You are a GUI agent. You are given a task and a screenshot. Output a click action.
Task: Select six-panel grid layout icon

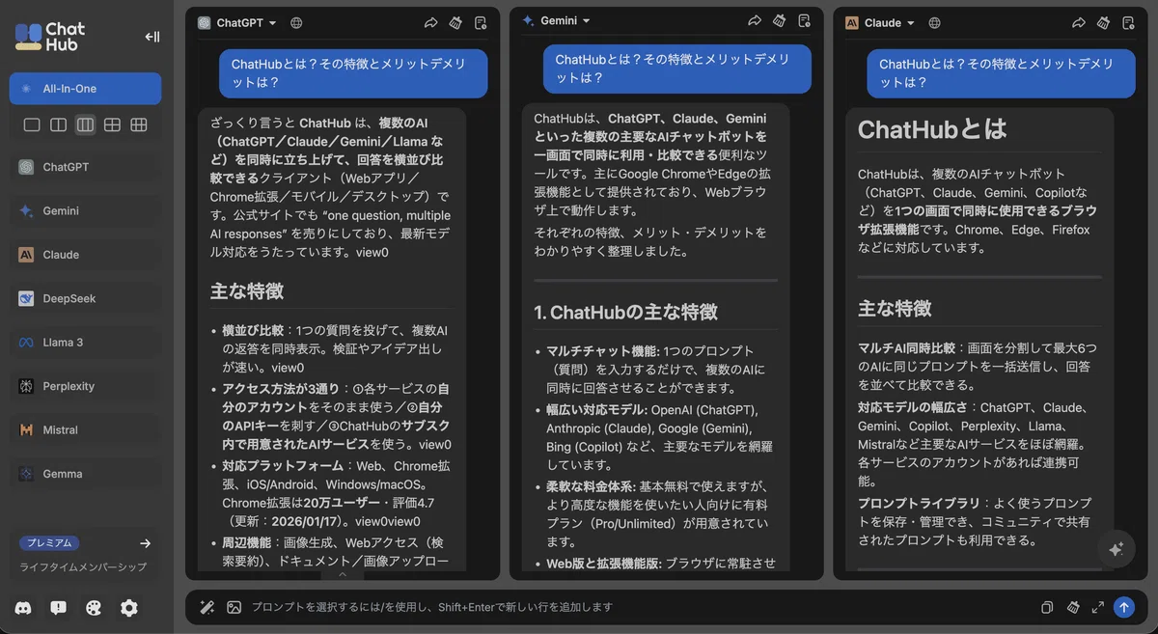click(x=139, y=125)
